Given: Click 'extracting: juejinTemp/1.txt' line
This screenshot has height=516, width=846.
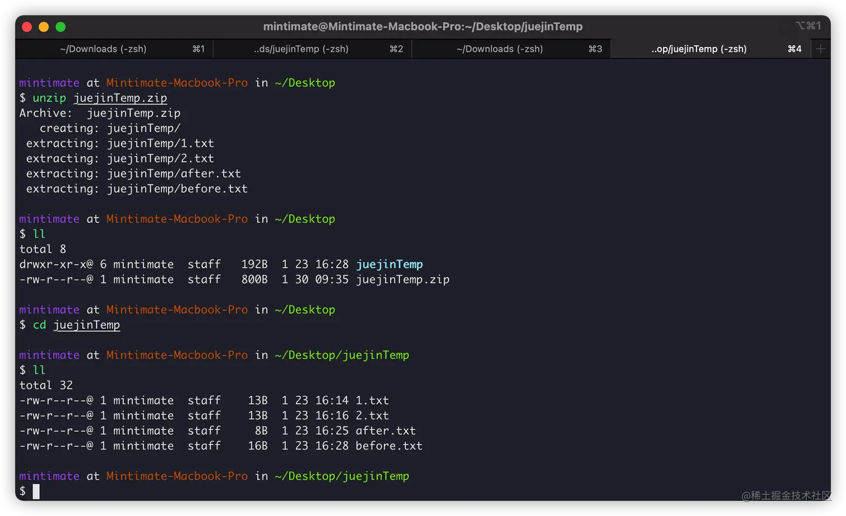Looking at the screenshot, I should pyautogui.click(x=120, y=143).
